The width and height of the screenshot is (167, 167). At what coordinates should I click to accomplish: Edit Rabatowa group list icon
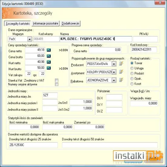(121, 80)
